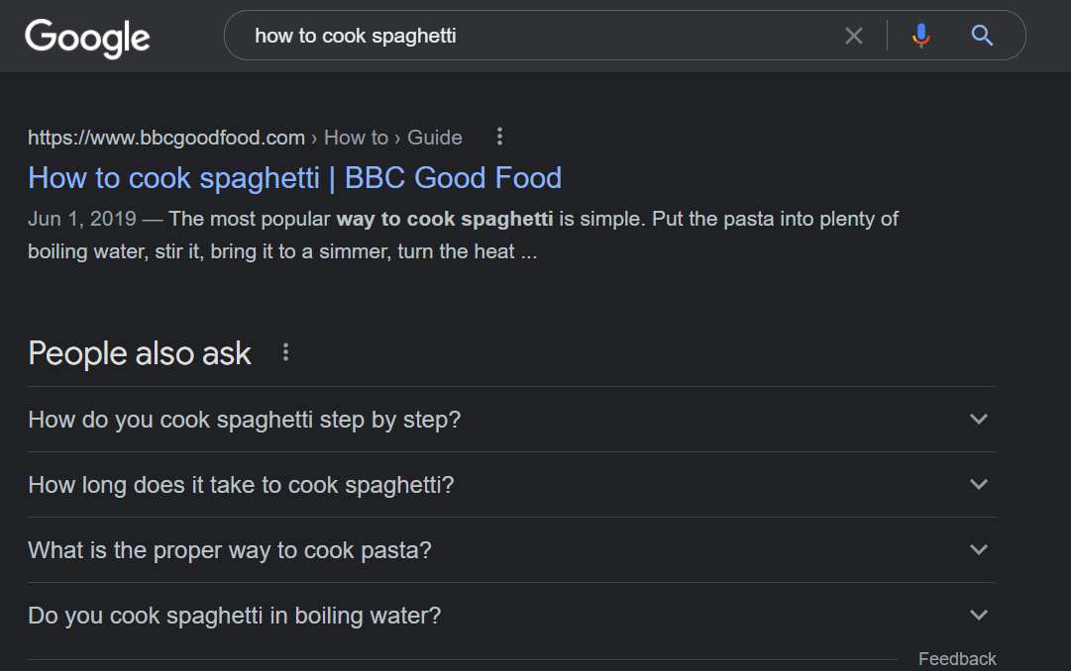Click the chevron for the how long question

[979, 485]
